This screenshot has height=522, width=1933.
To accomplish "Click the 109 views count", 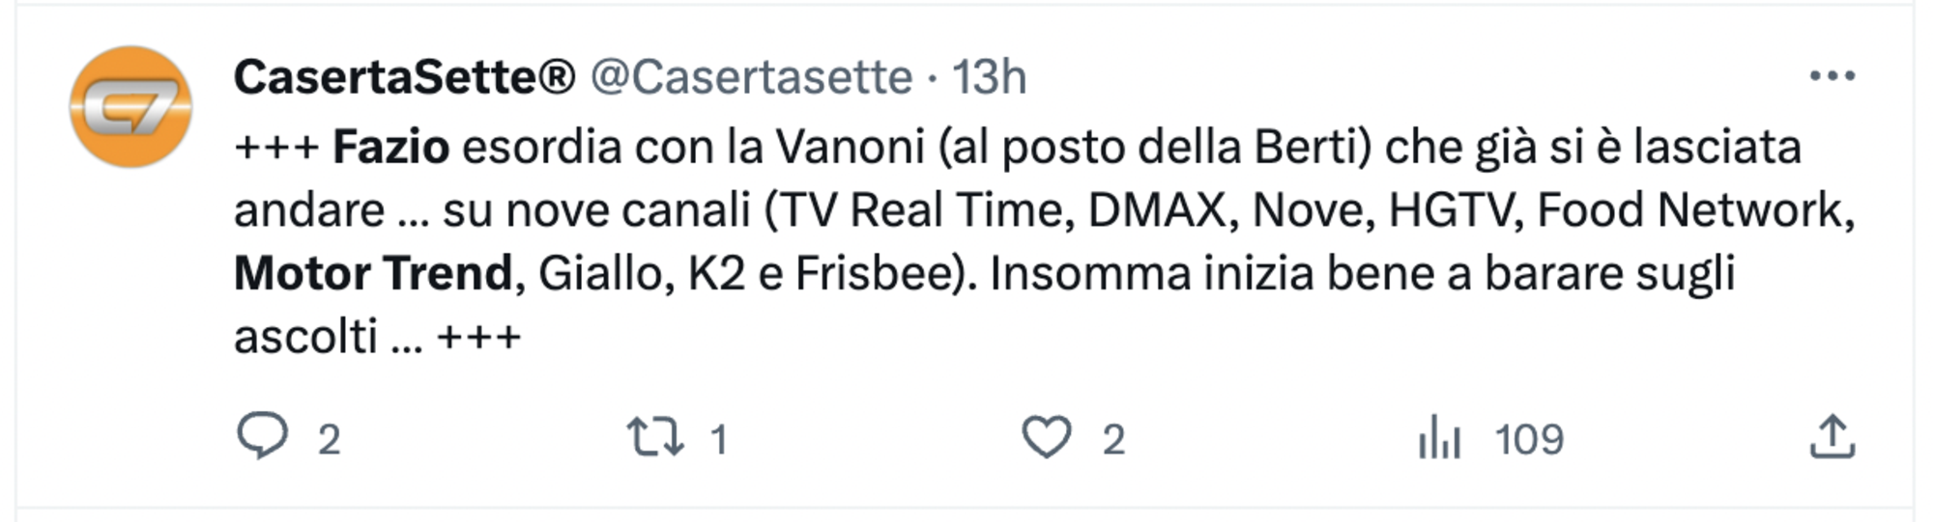I will tap(1529, 440).
